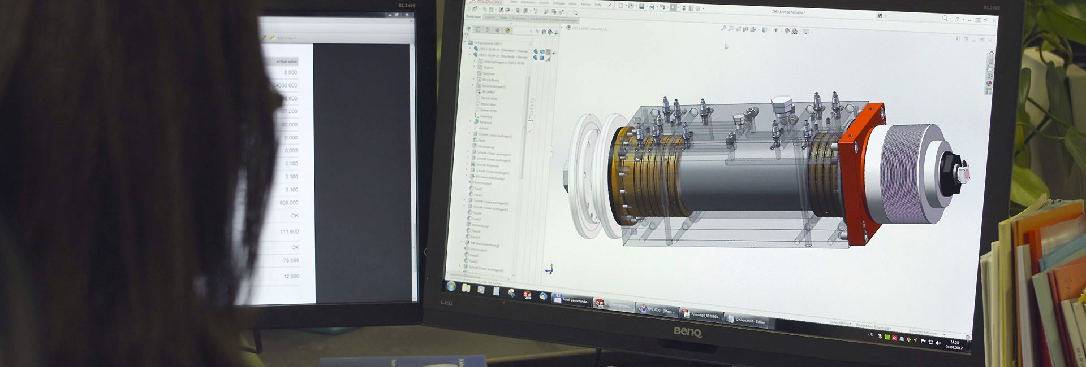Click the New document icon
Image resolution: width=1086 pixels, height=367 pixels.
(620, 6)
